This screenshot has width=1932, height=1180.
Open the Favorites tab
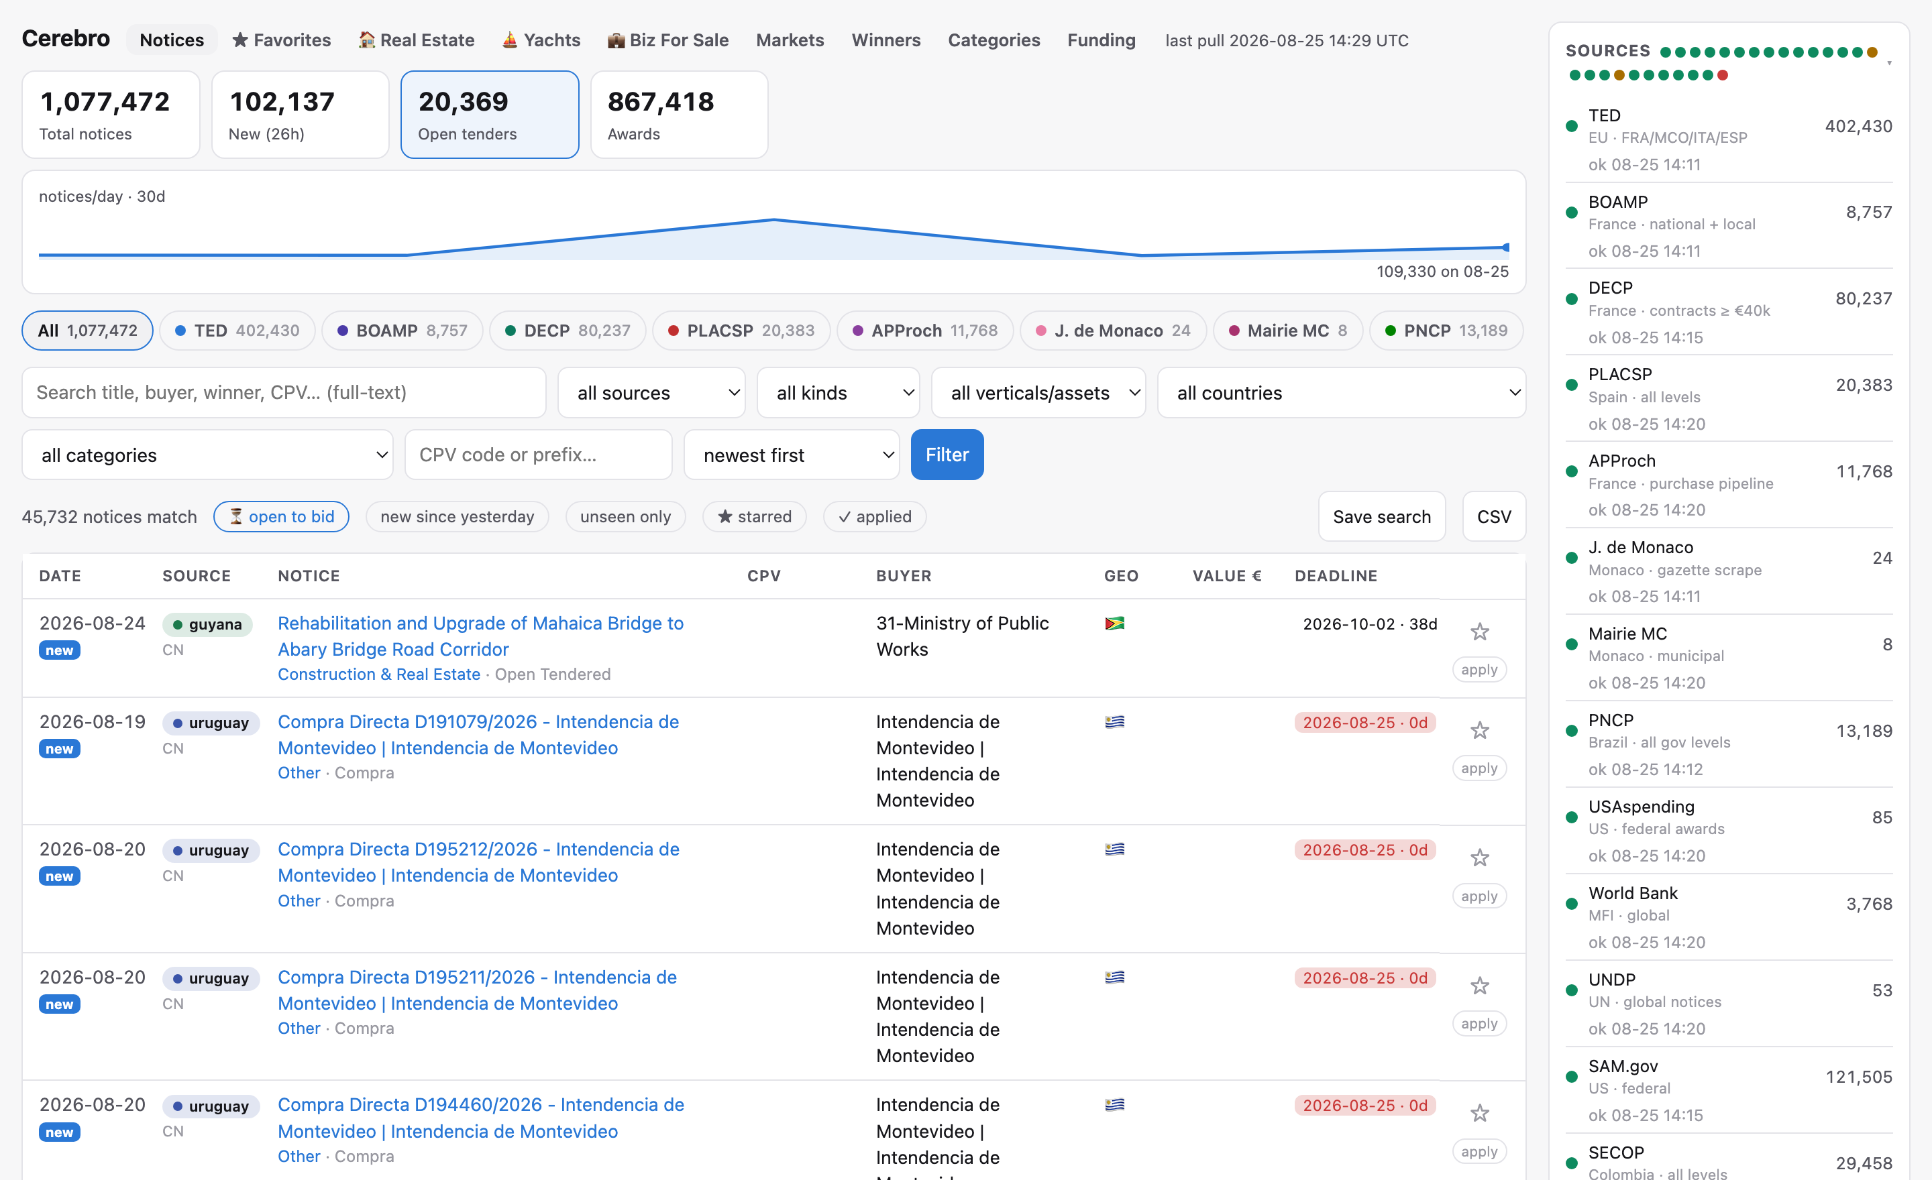[x=282, y=40]
